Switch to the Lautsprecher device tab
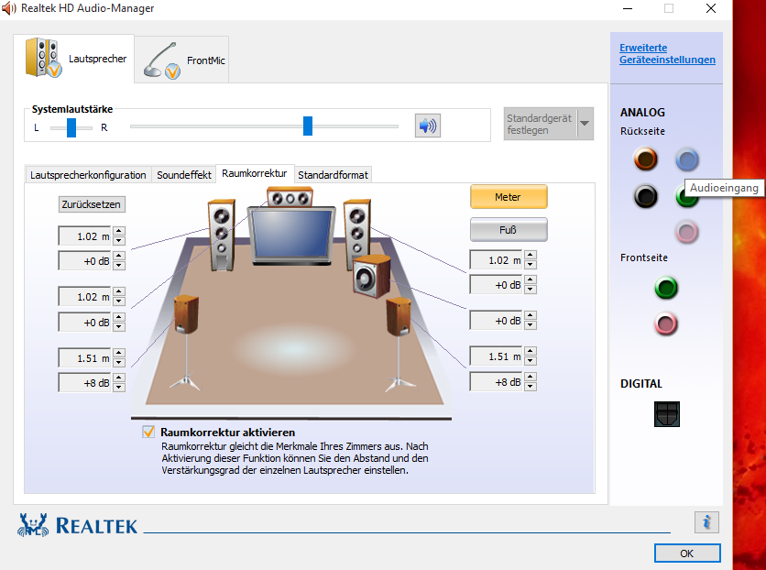The height and width of the screenshot is (570, 766). (74, 58)
